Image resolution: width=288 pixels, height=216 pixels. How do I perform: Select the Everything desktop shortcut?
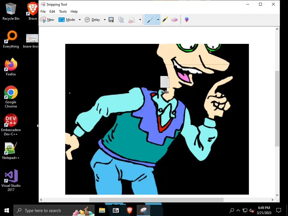pos(11,39)
